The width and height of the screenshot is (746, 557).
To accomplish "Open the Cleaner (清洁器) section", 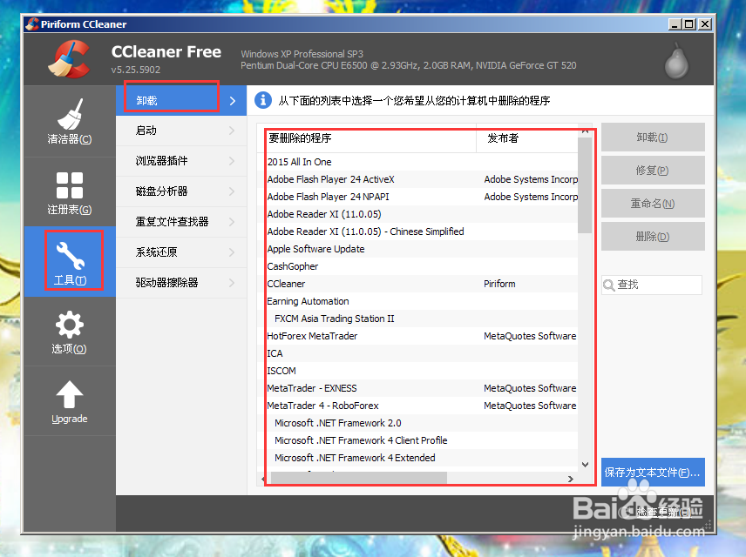I will [70, 121].
